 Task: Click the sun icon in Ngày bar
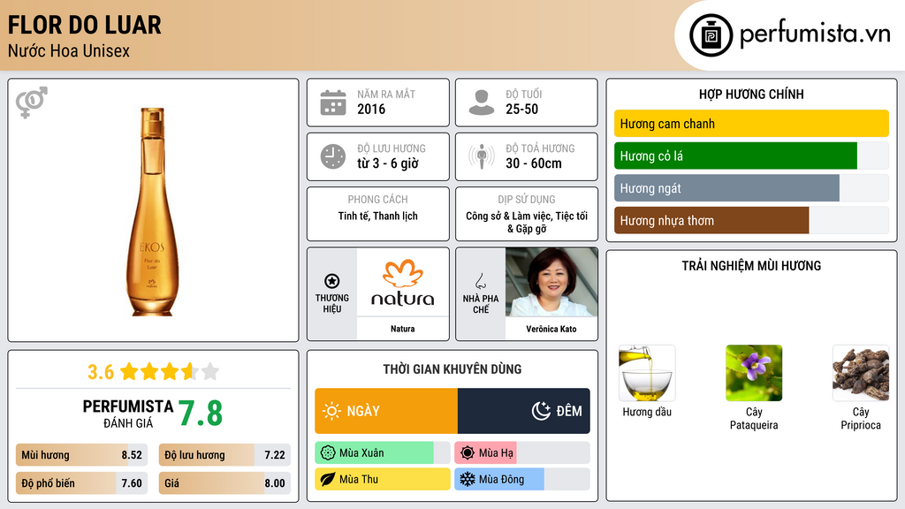pyautogui.click(x=332, y=411)
